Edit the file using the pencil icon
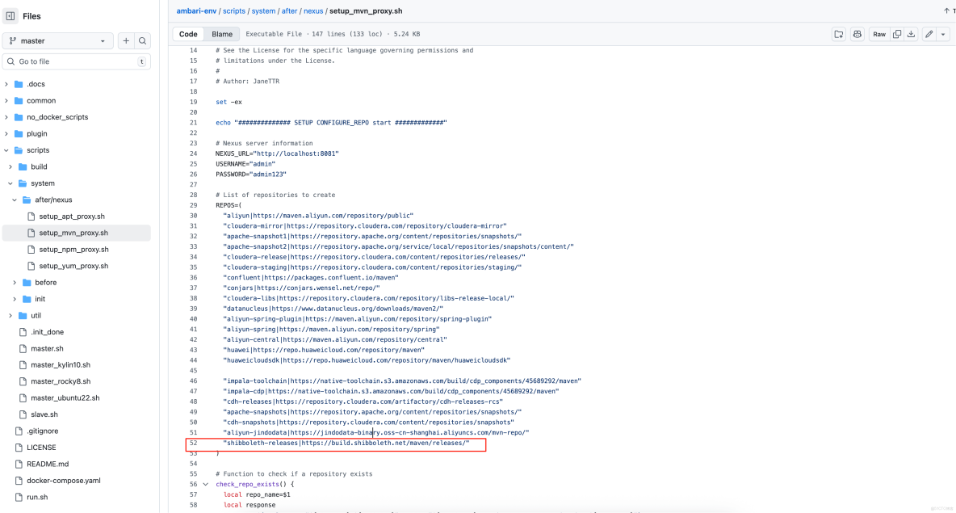Image resolution: width=956 pixels, height=513 pixels. point(929,35)
